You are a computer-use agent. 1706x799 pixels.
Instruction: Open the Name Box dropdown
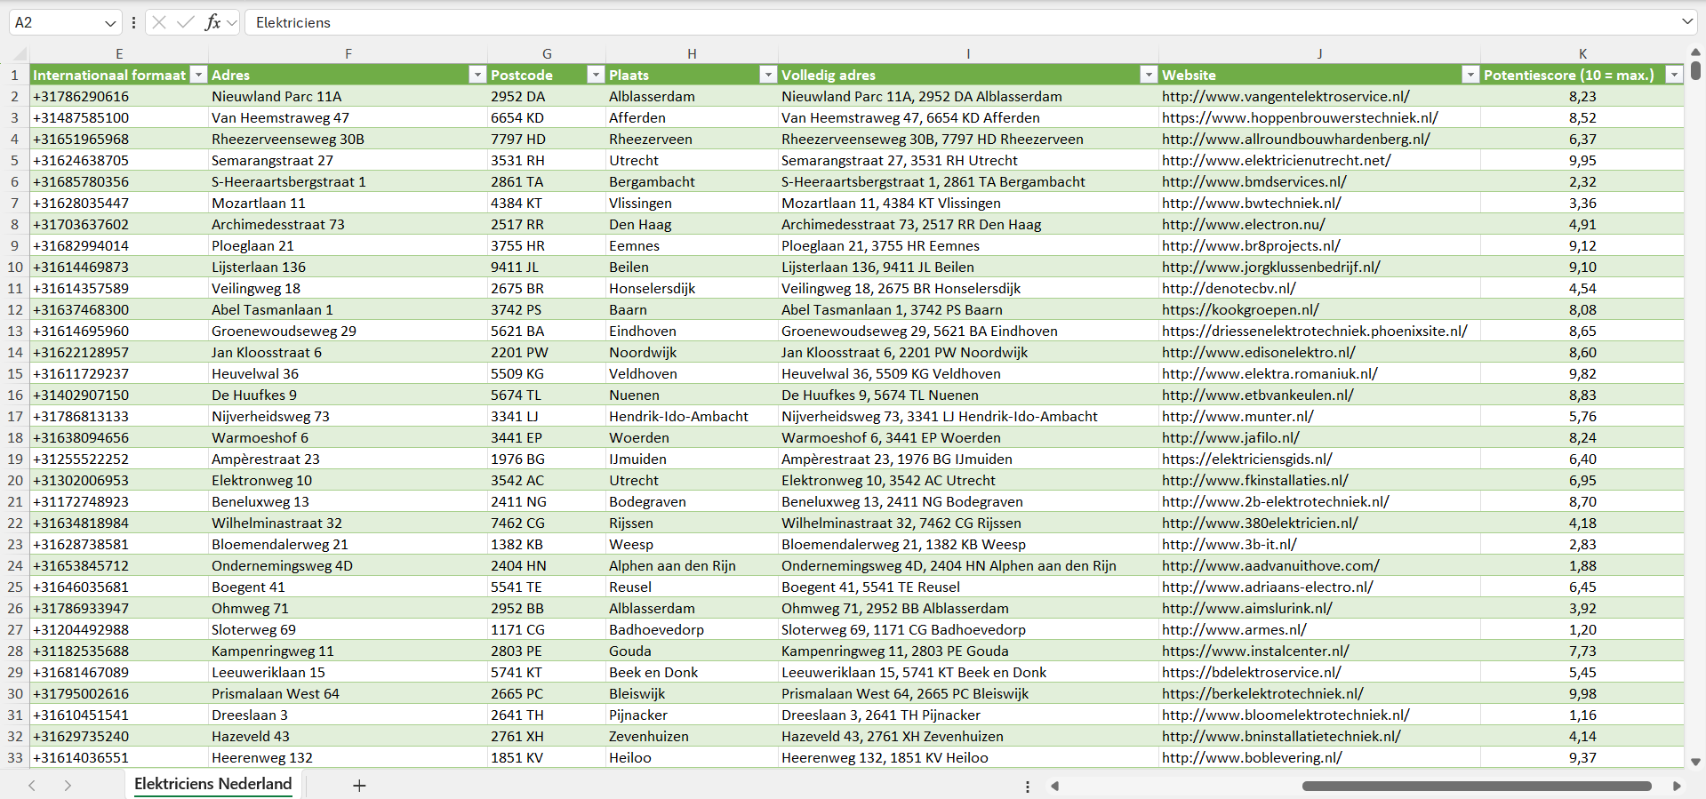click(x=110, y=23)
